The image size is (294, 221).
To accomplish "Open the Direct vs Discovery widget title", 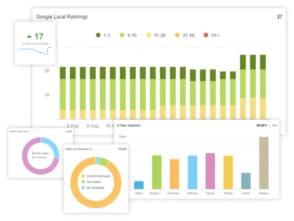I will (x=80, y=149).
